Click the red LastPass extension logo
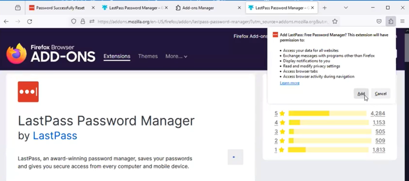Image resolution: width=409 pixels, height=181 pixels. [x=28, y=92]
